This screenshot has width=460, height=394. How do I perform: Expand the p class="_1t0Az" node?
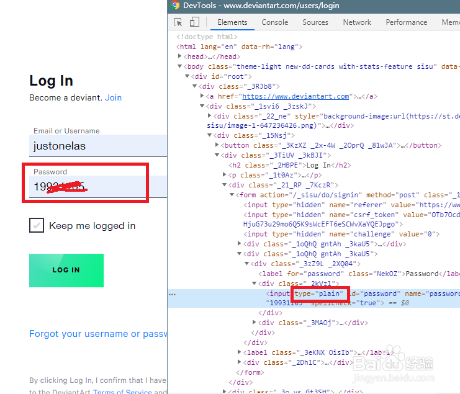[225, 175]
